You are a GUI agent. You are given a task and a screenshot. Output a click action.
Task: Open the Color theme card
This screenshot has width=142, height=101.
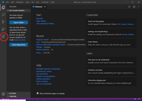point(111,43)
